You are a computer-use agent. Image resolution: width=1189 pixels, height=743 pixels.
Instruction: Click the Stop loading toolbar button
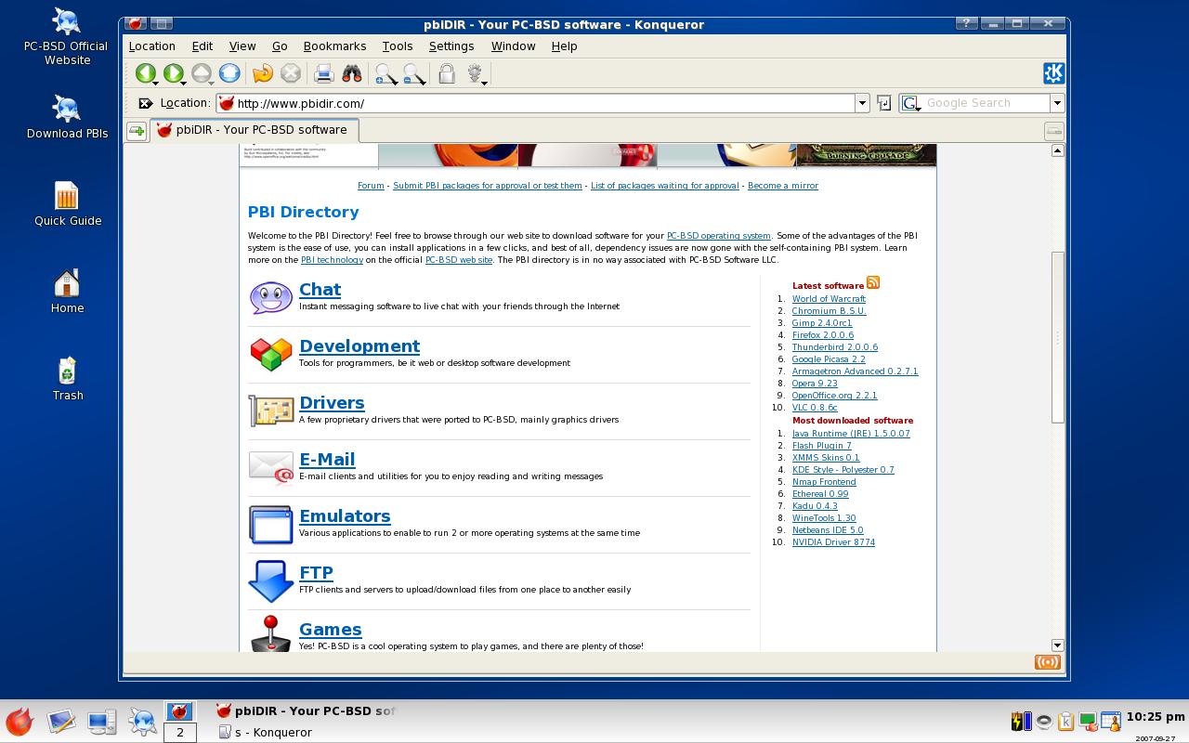(291, 73)
